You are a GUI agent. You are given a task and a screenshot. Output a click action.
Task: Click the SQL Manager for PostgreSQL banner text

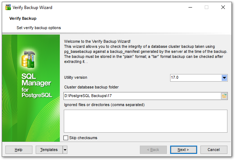coord(37,86)
